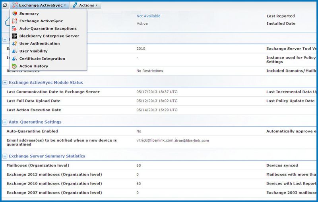
Task: Click Exchange Server Summary Statistics heading
Action: 47,156
